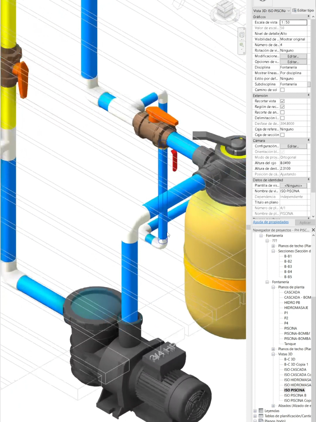Uncheck the Recortar vista checkbox
The image size is (316, 422).
point(282,101)
